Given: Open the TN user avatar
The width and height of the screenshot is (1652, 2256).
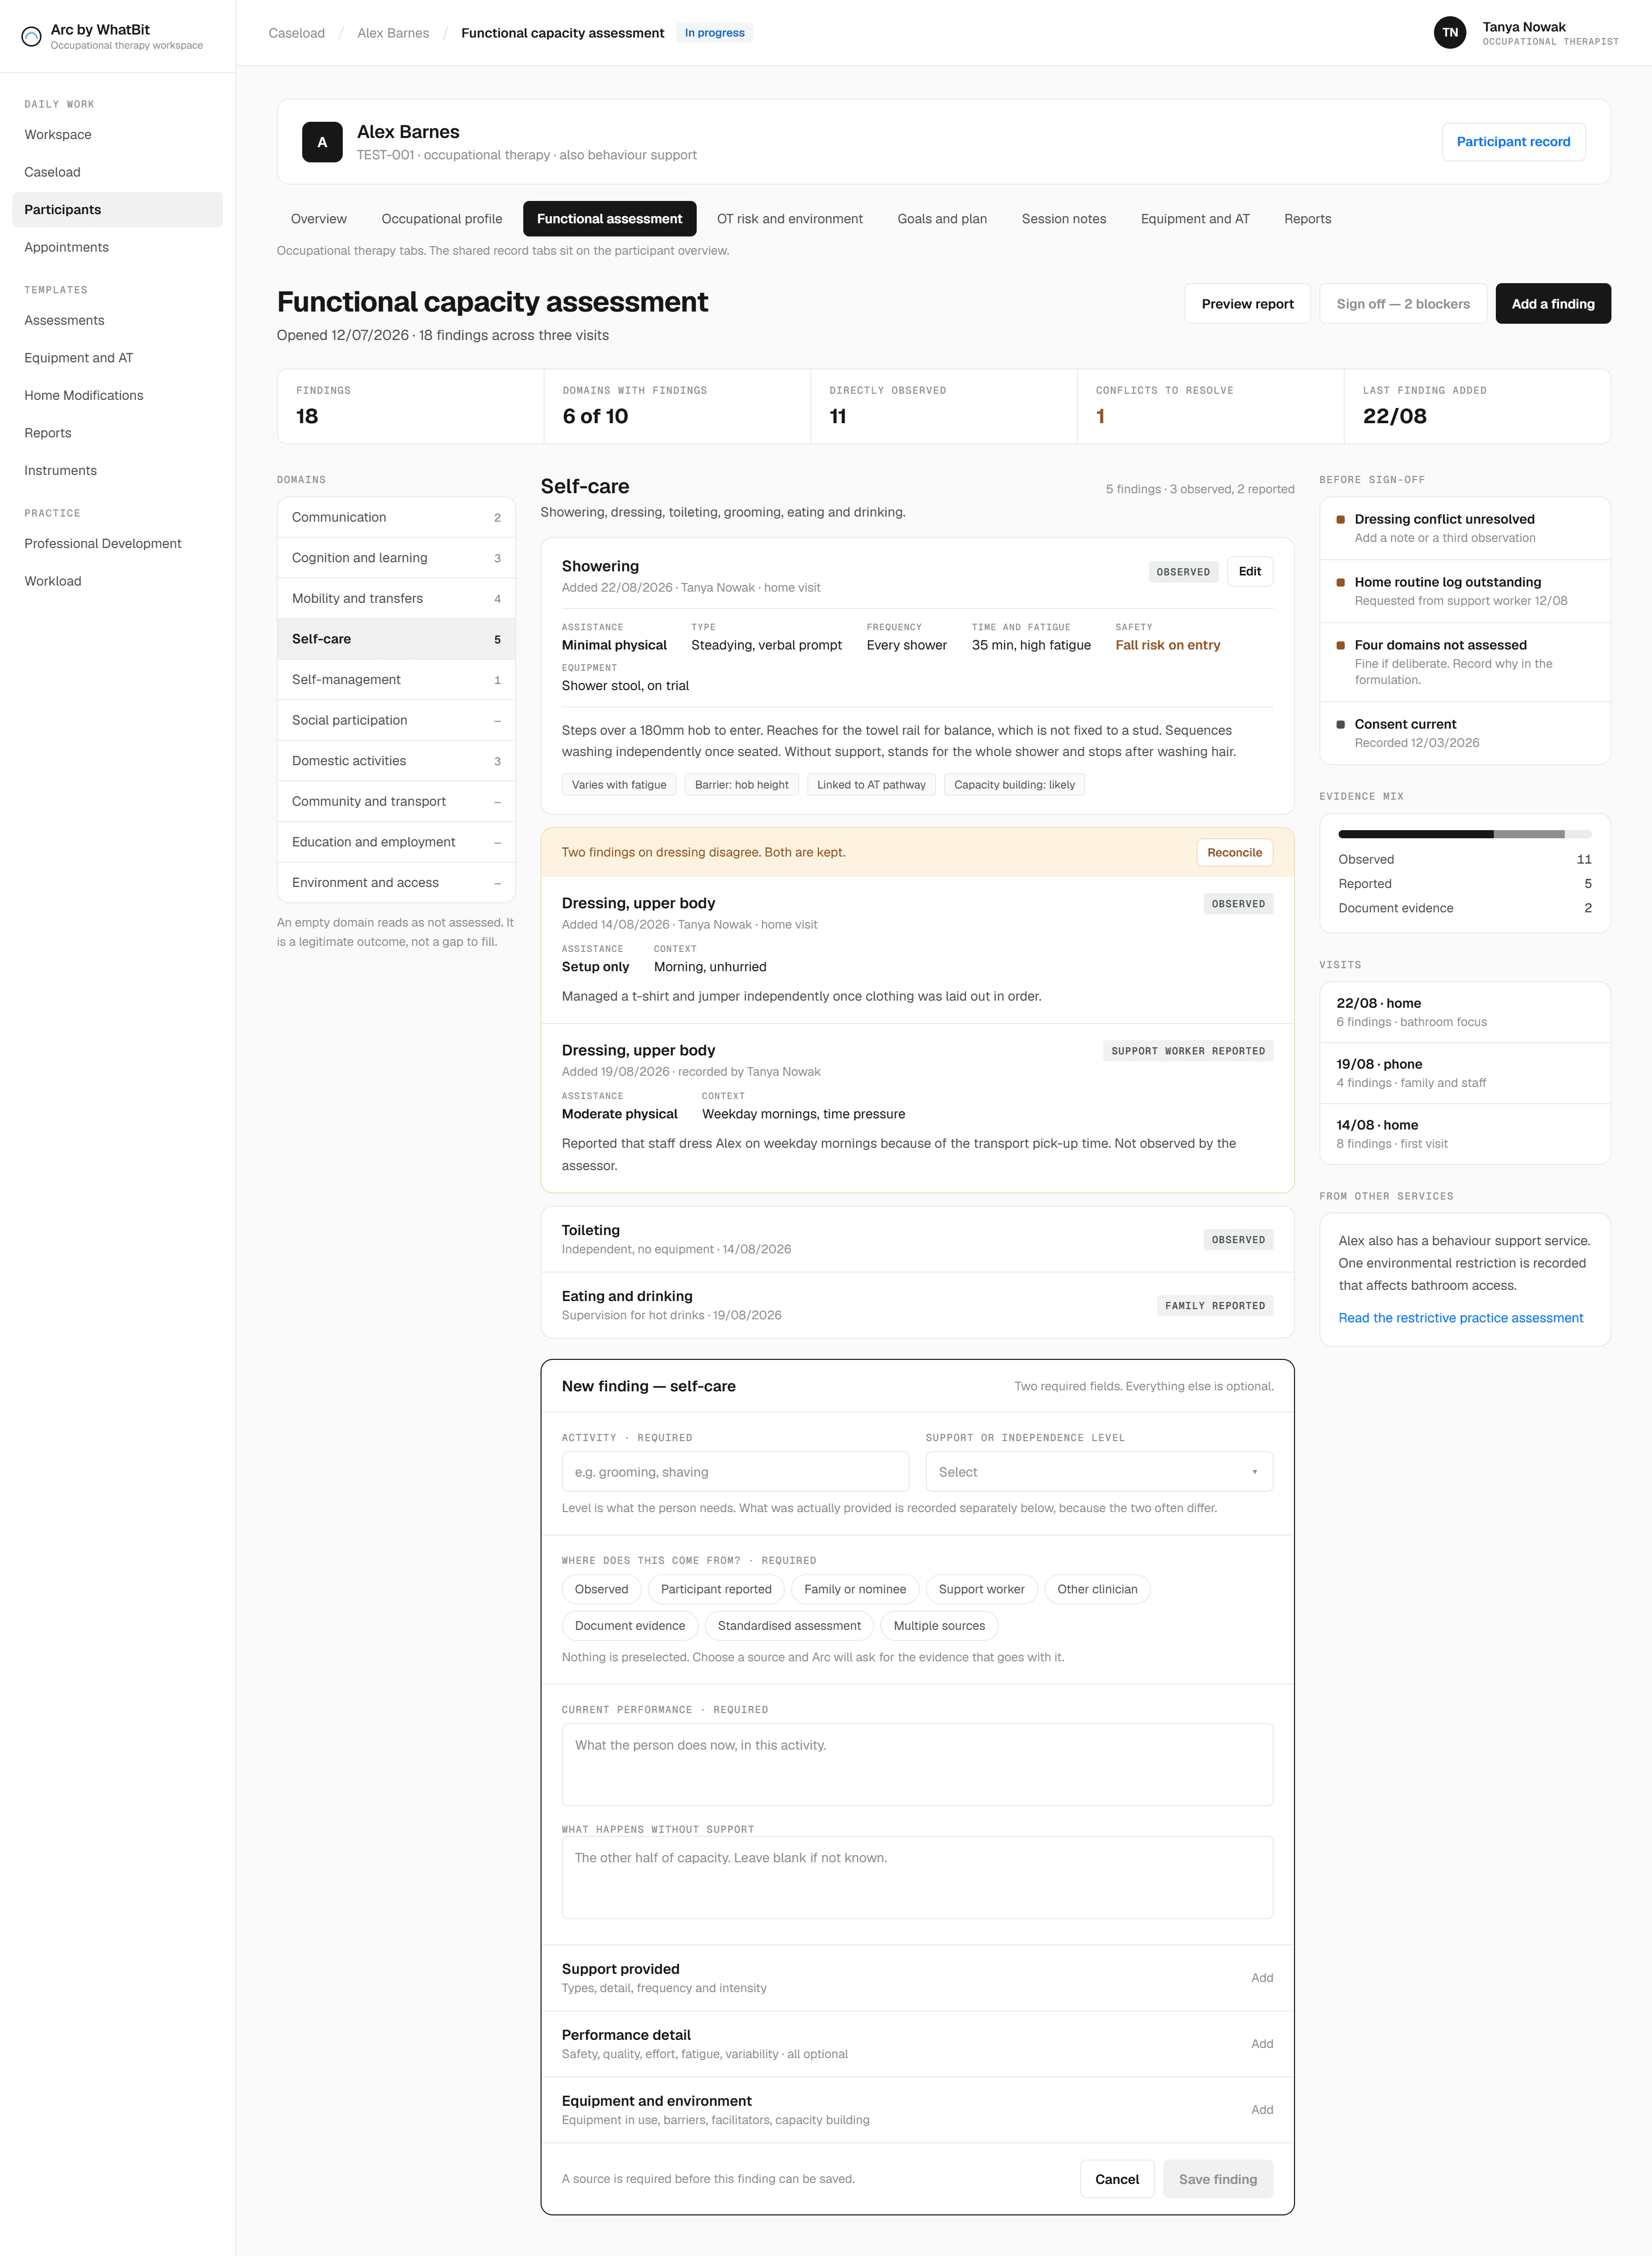Looking at the screenshot, I should [x=1449, y=33].
